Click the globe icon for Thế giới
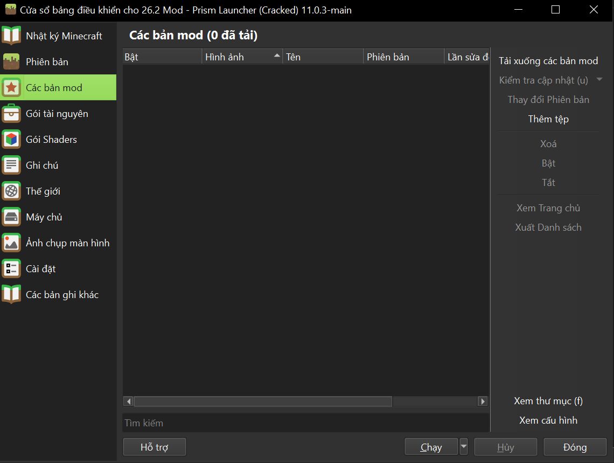Viewport: 614px width, 463px height. [x=11, y=191]
